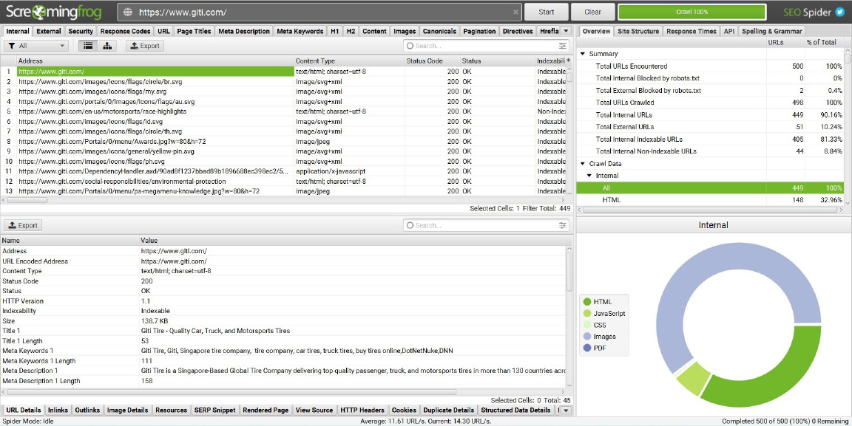Open the View Source tab
The height and width of the screenshot is (426, 852).
coord(314,410)
